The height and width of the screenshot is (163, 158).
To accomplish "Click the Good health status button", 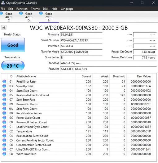I will (13, 45).
